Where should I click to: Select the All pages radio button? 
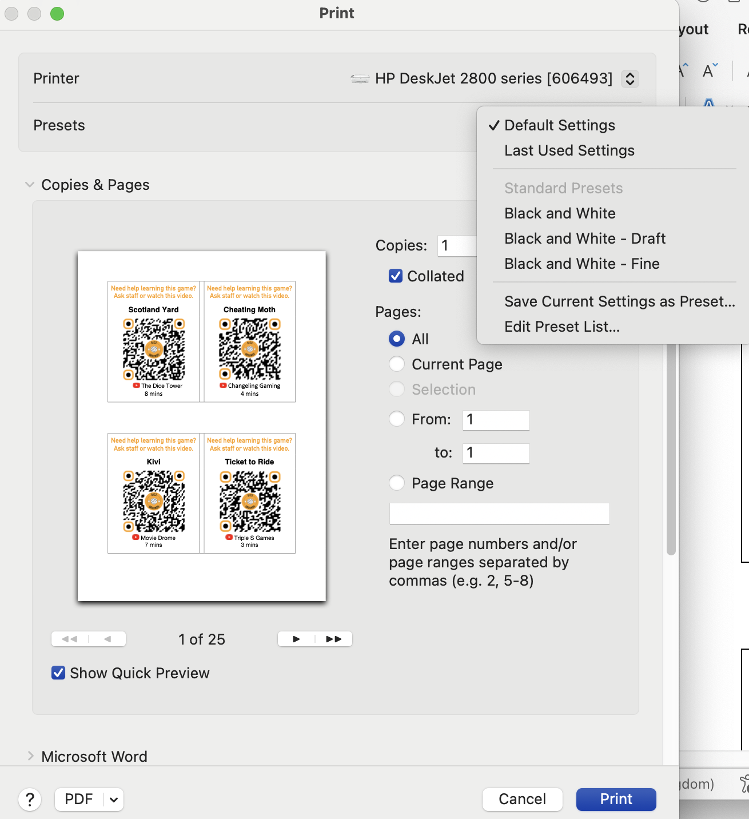(397, 339)
